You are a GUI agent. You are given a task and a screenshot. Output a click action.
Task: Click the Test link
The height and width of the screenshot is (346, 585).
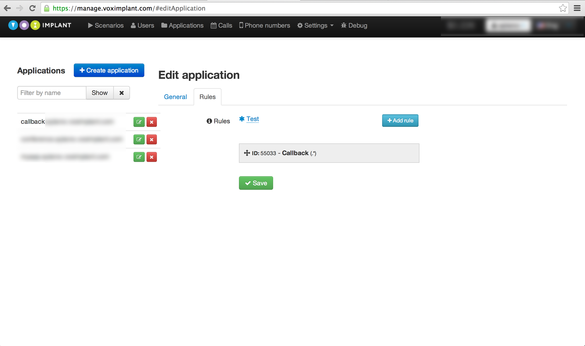253,119
